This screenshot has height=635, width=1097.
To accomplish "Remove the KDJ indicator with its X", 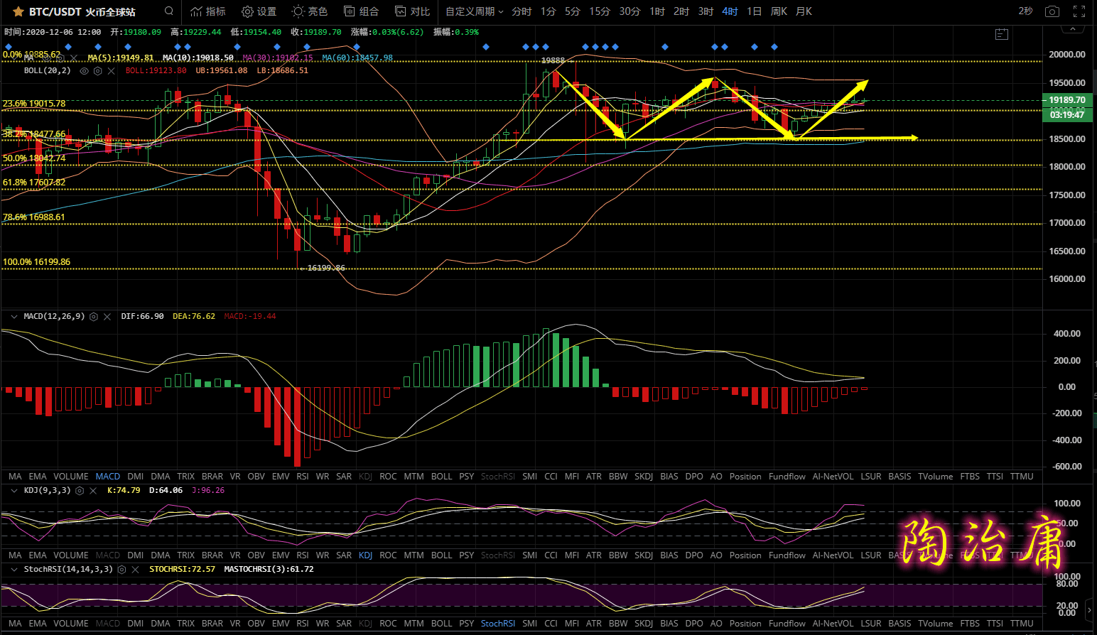I will point(93,491).
